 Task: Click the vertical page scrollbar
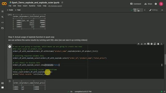coord(165,59)
